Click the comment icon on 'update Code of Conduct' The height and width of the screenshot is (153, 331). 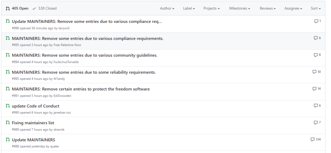(x=316, y=106)
